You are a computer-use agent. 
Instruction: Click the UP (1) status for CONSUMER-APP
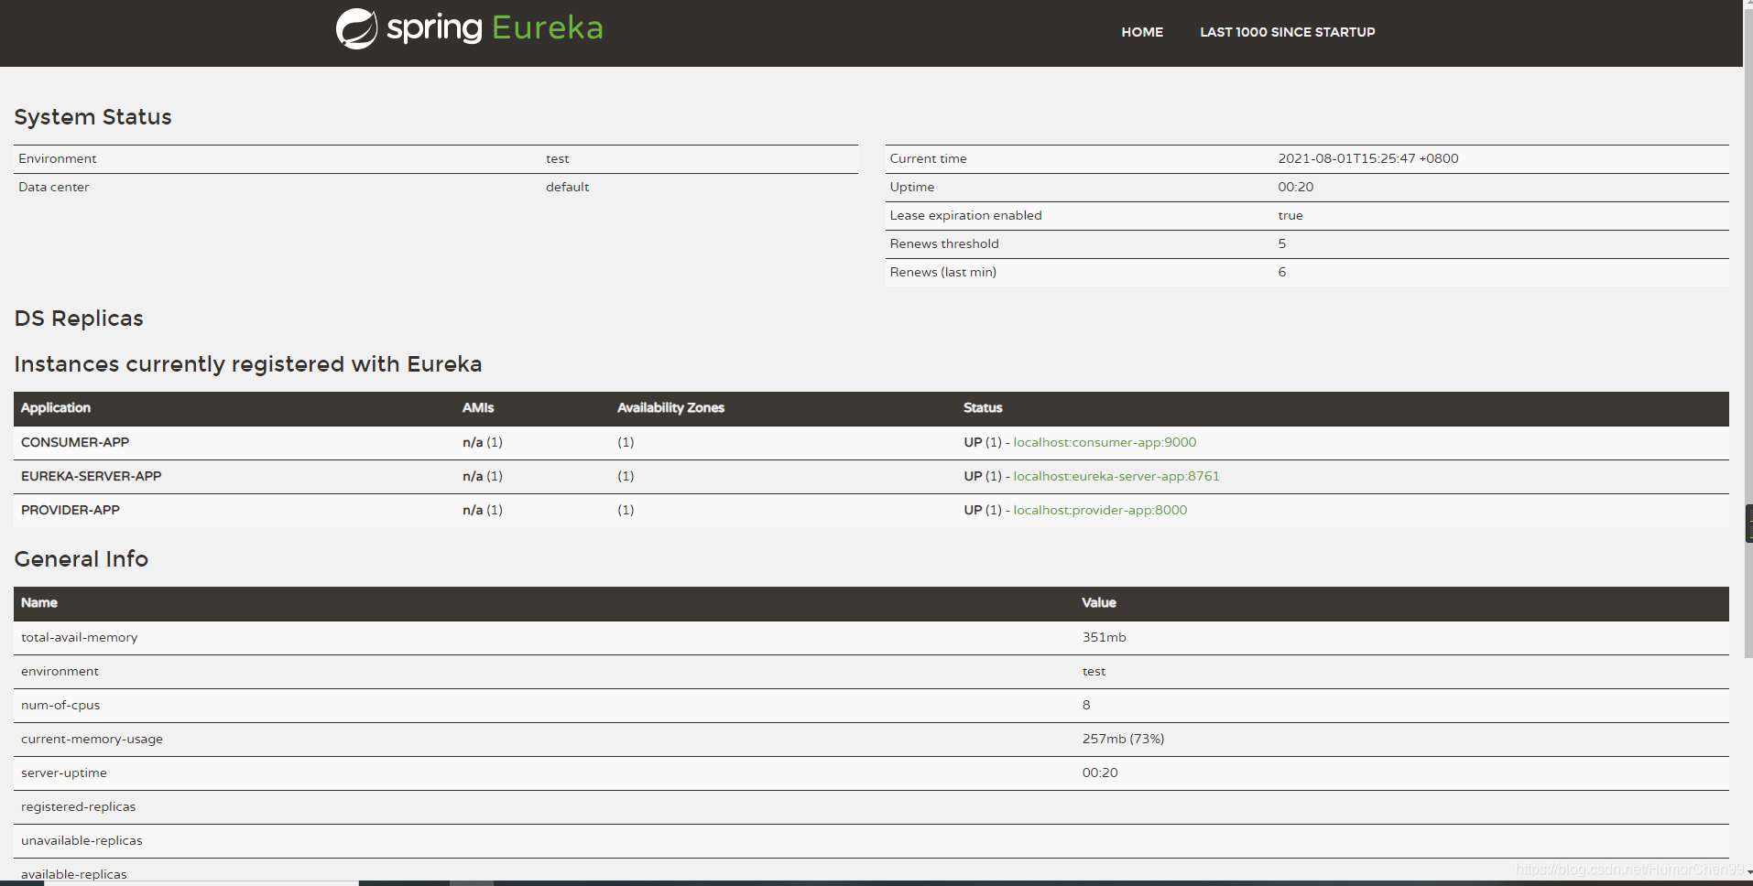tap(983, 442)
